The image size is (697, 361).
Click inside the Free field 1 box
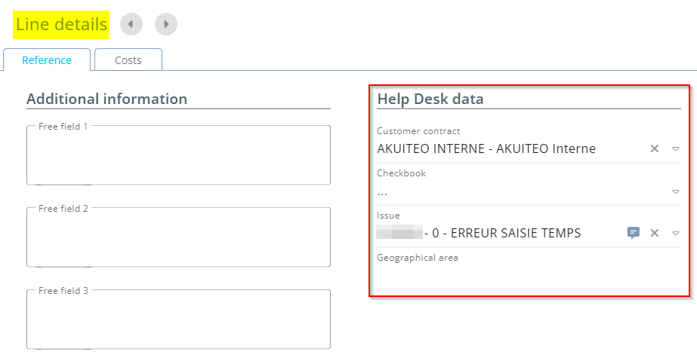point(178,156)
